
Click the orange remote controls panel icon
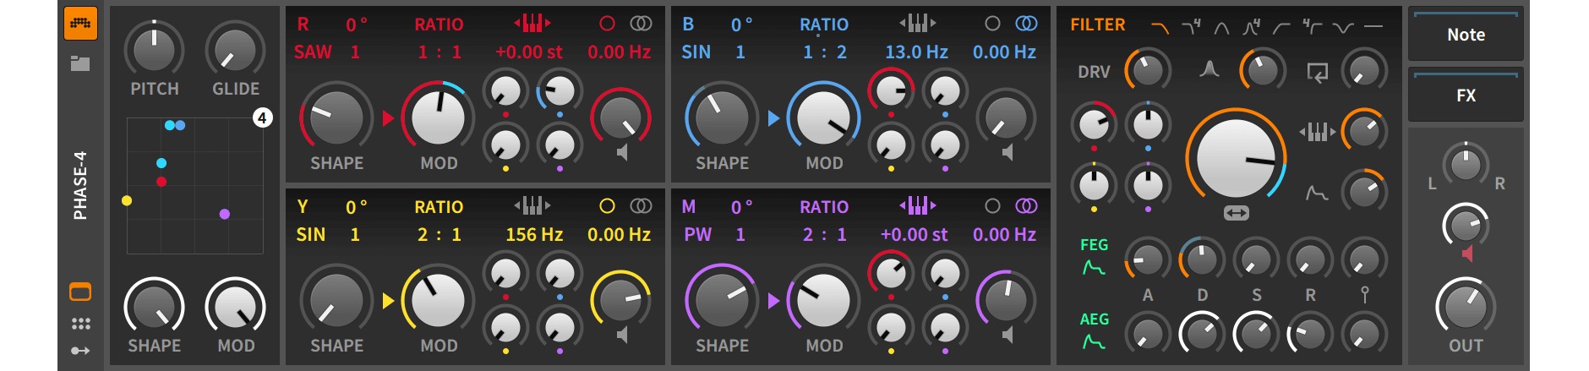pos(80,292)
